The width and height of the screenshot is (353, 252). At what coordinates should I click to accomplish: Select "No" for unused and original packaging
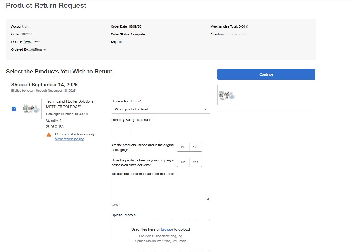coord(183,147)
